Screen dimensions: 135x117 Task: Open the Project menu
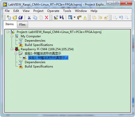point(38,11)
